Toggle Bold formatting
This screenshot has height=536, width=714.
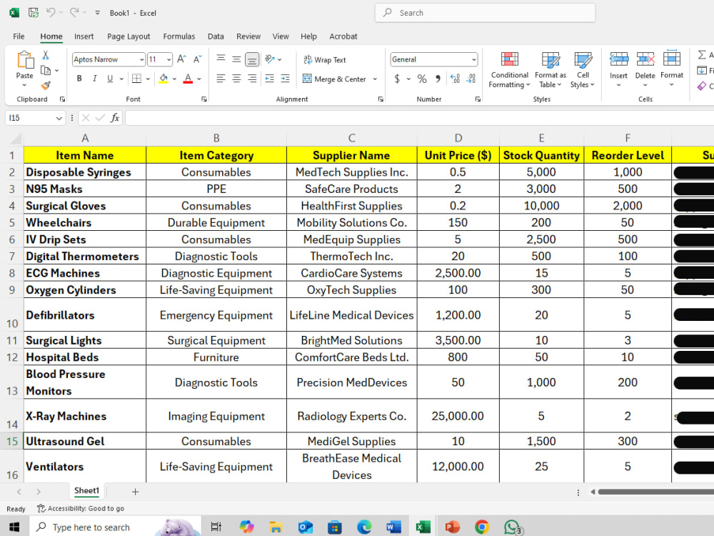79,79
